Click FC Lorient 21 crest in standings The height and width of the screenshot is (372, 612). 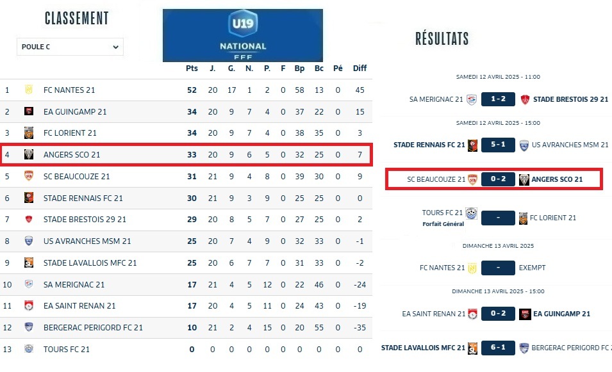pyautogui.click(x=28, y=133)
